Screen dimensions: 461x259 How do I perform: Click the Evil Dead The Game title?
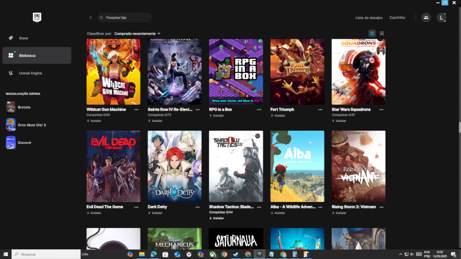coord(105,207)
